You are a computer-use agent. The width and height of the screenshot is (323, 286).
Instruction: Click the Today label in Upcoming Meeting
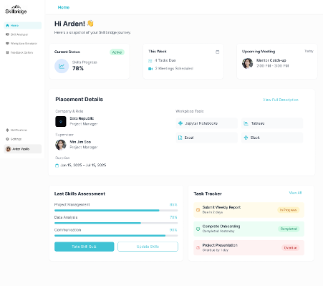(x=309, y=51)
